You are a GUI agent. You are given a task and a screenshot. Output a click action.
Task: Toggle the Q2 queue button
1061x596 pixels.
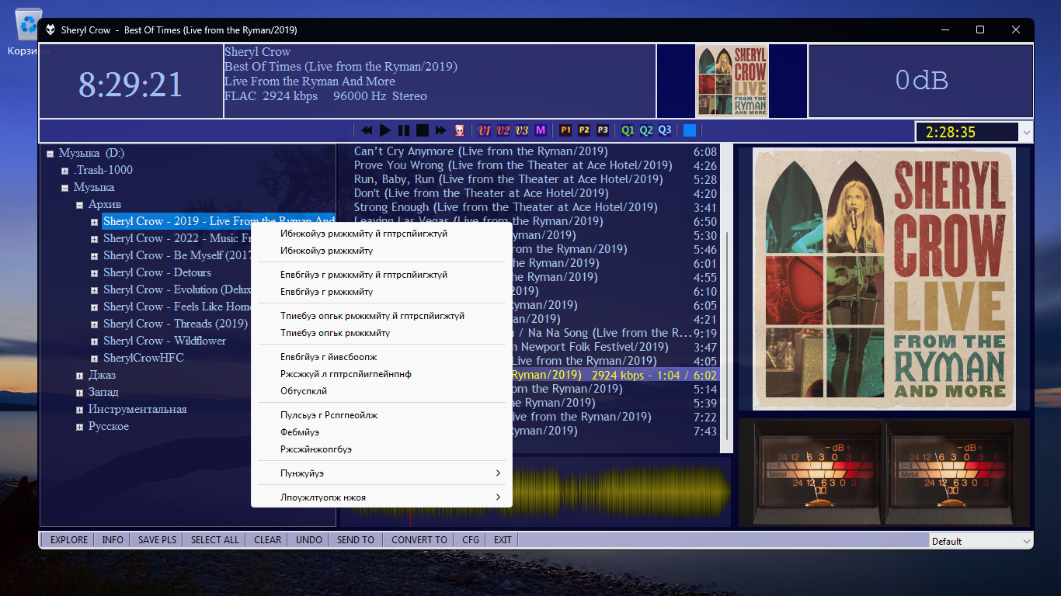(646, 130)
